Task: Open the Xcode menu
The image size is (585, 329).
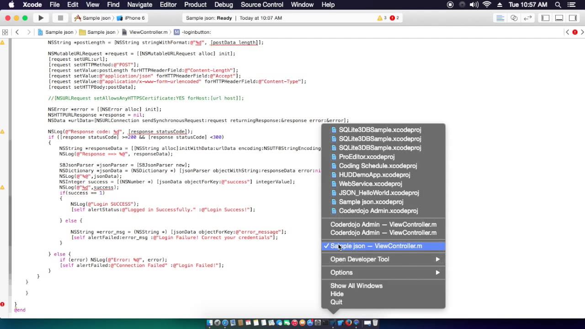Action: tap(32, 5)
